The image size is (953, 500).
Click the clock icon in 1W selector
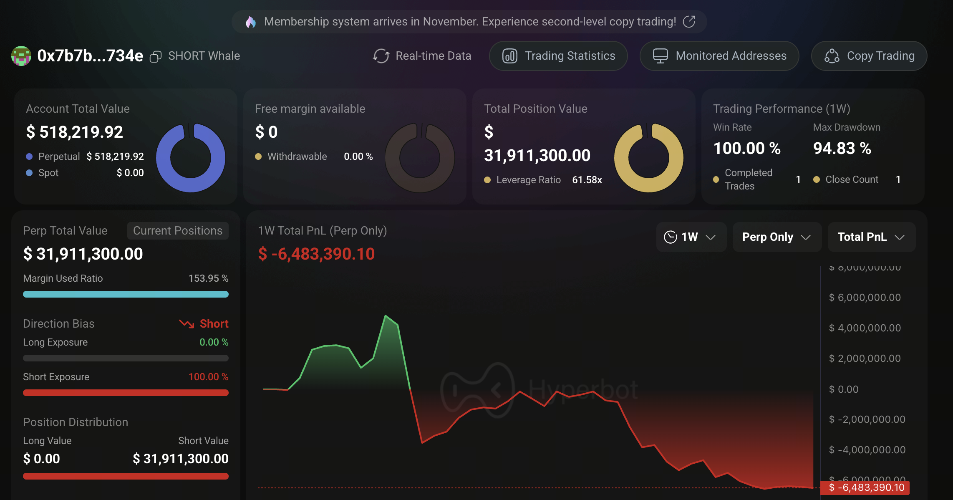[x=670, y=237]
